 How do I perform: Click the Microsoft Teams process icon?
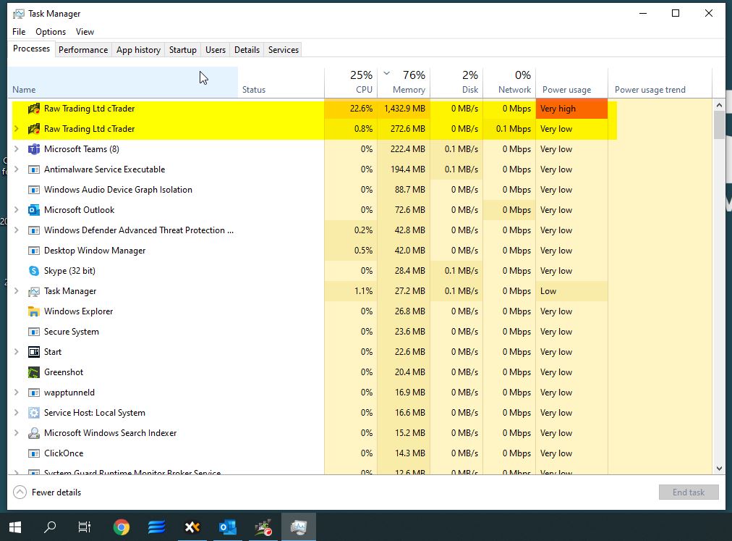coord(33,149)
